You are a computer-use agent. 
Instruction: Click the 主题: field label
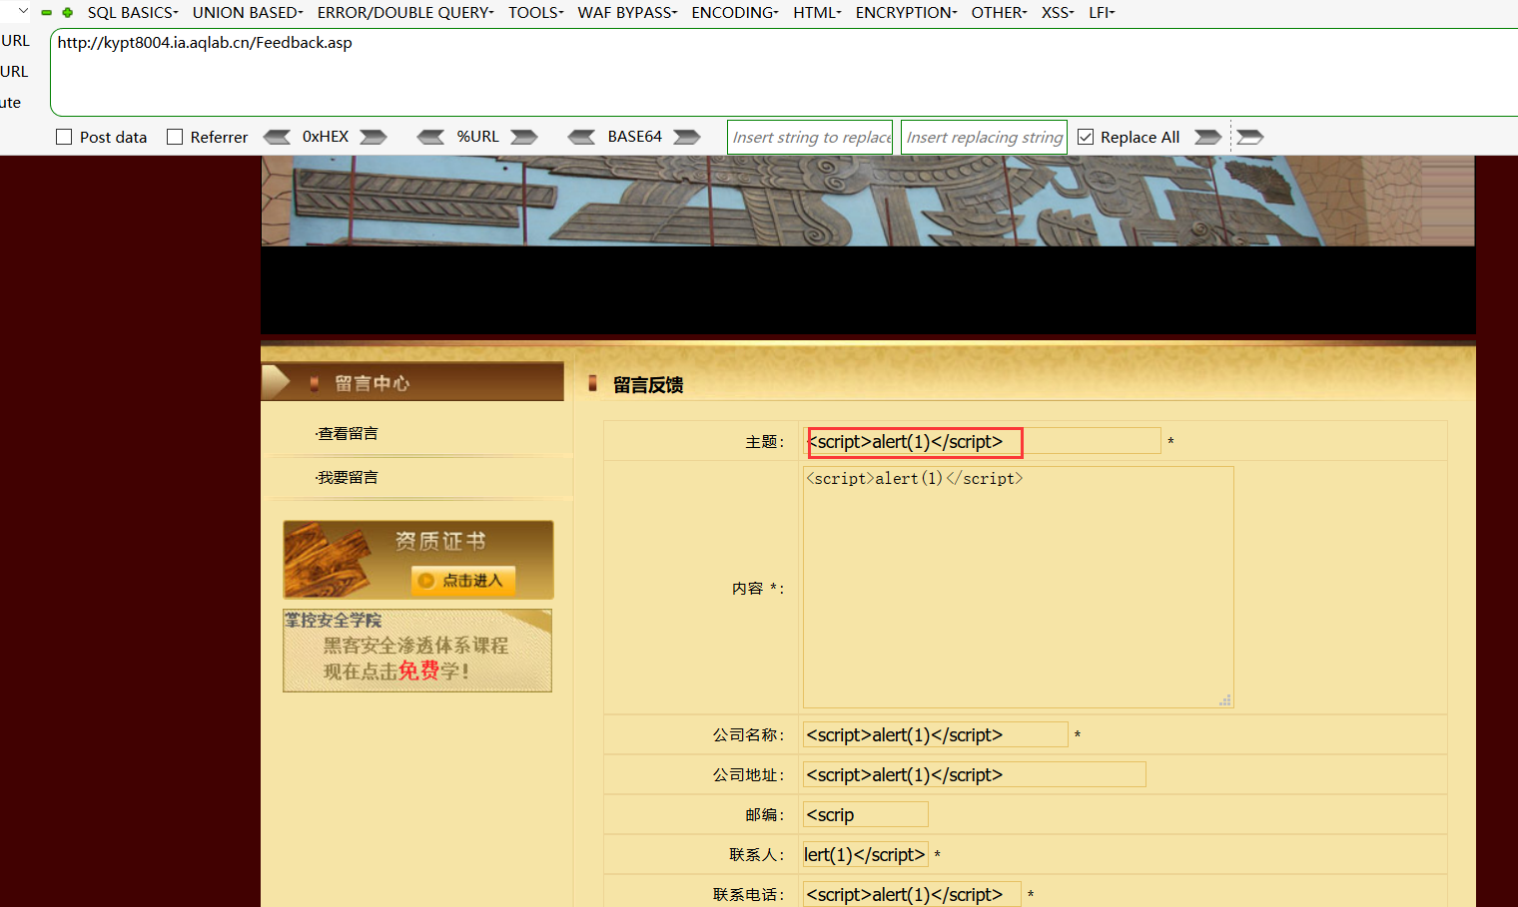click(x=765, y=442)
